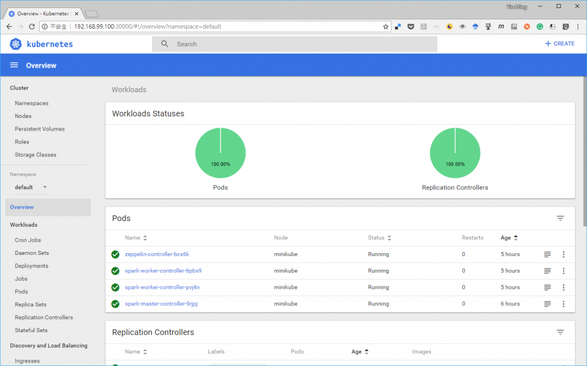Image resolution: width=587 pixels, height=366 pixels.
Task: View logs for zeppelin-controller-bcx6k
Action: click(547, 254)
